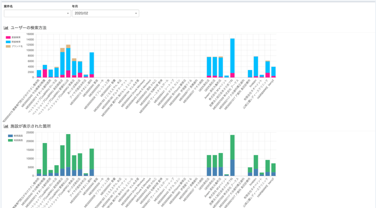Click bar chart icon beside 施設が表示された箇所

point(6,126)
